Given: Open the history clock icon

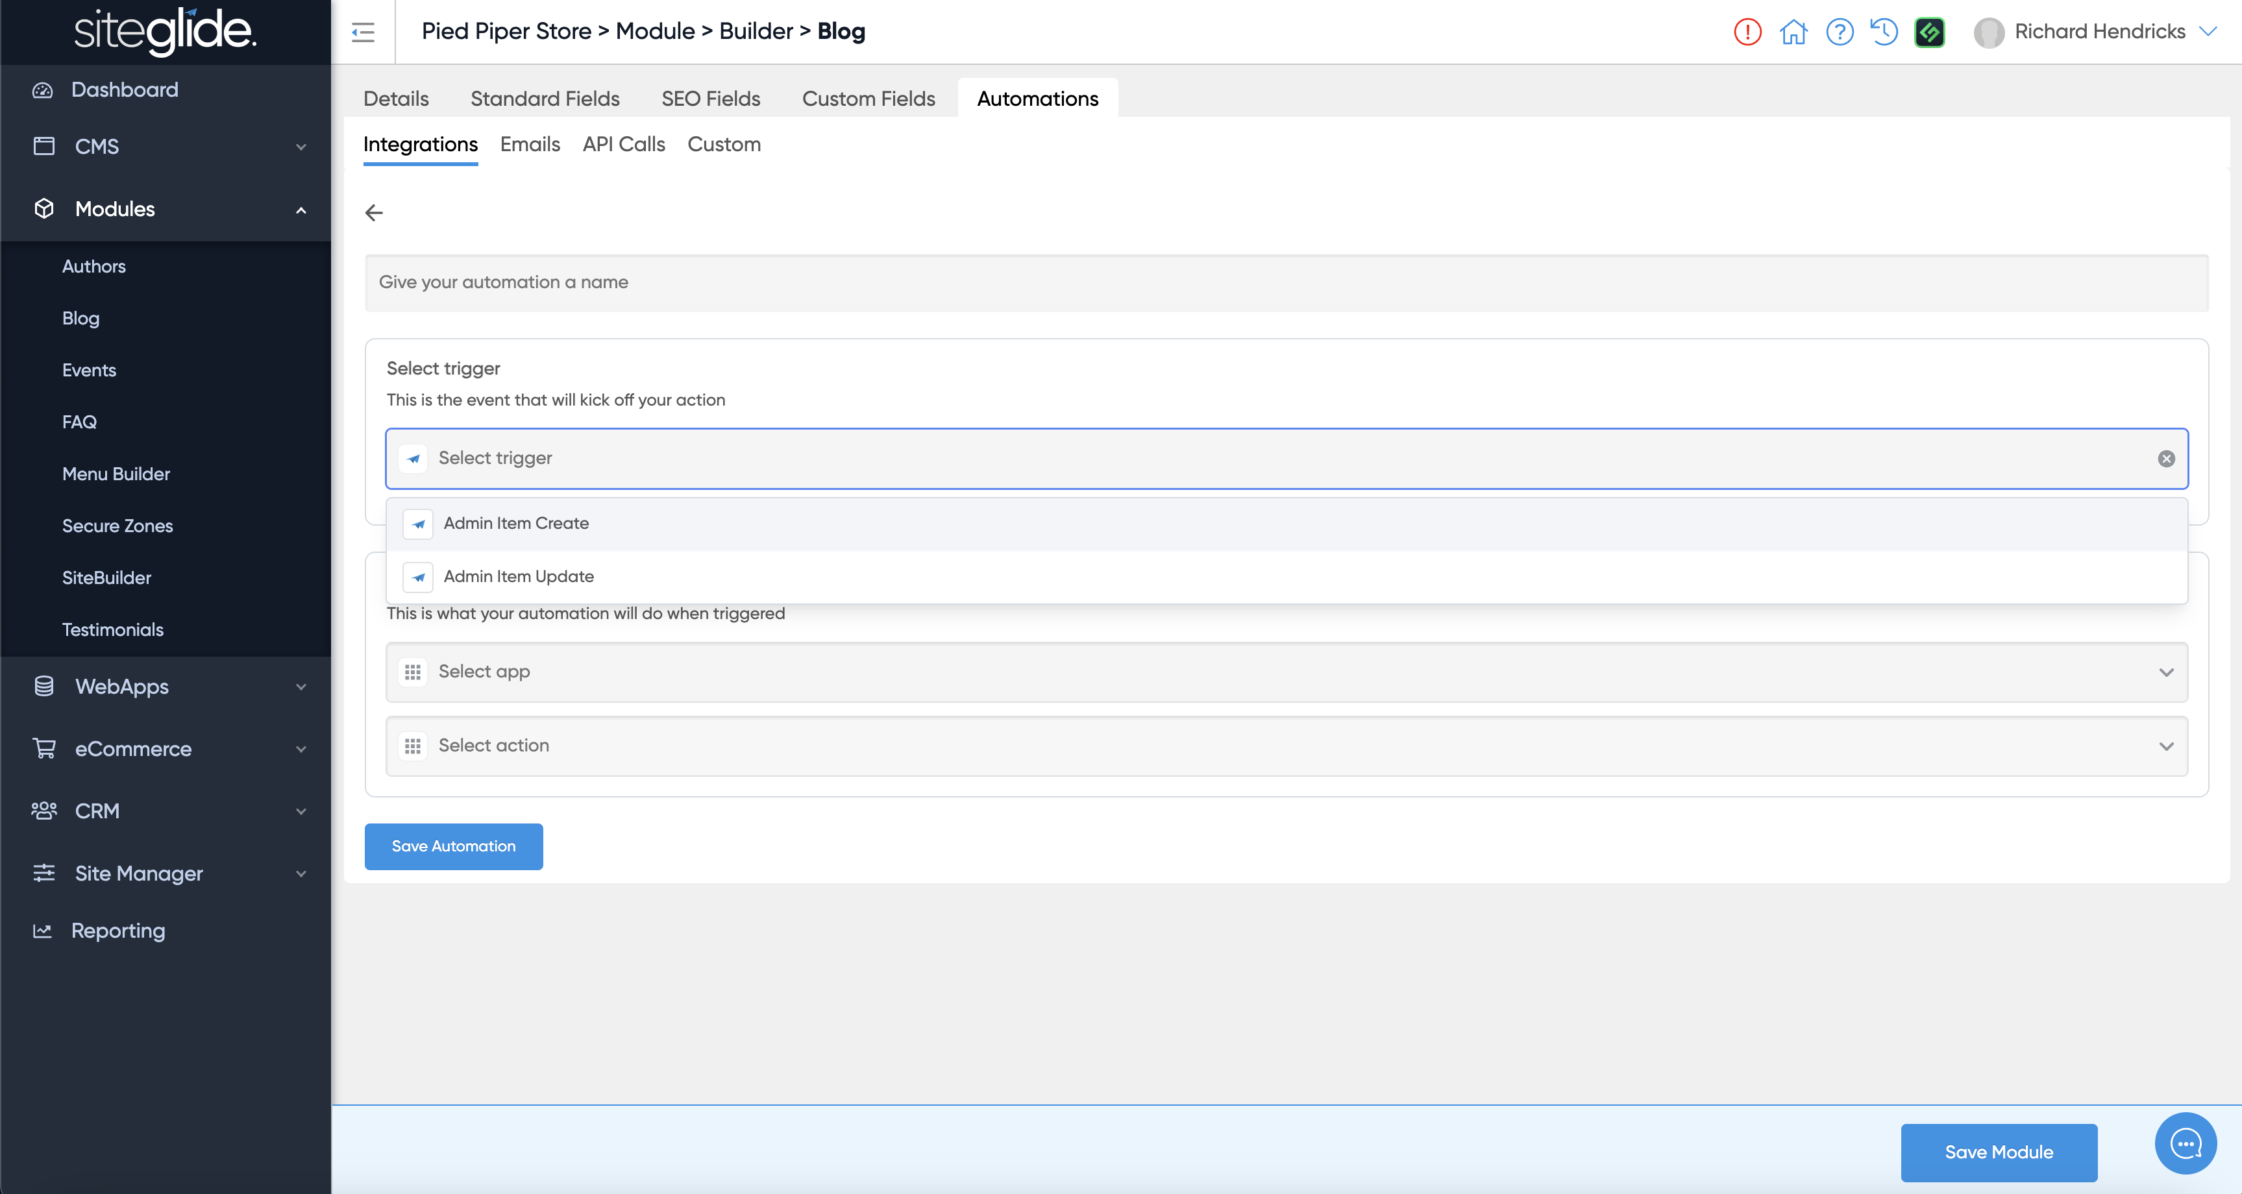Looking at the screenshot, I should click(x=1884, y=32).
